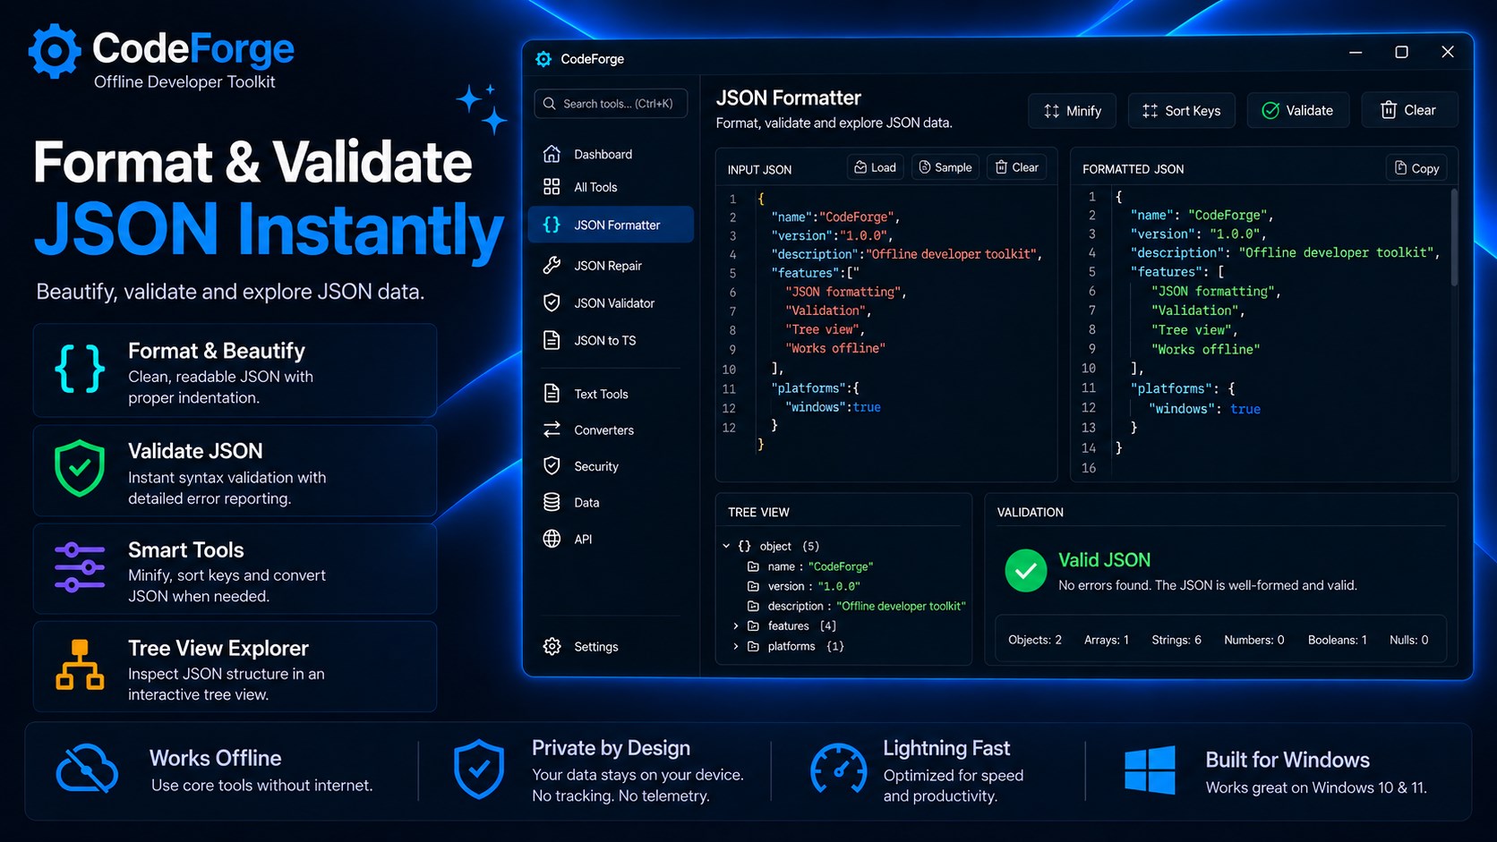Expand the platforms node in Tree View
Image resolution: width=1497 pixels, height=842 pixels.
(x=736, y=646)
